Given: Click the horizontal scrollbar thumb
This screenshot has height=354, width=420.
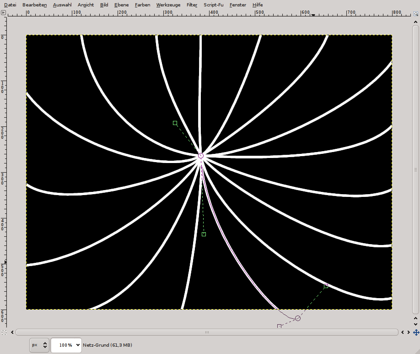Looking at the screenshot, I should pos(207,332).
